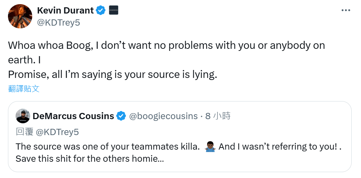Click DeMarcus Cousins' small avatar
The height and width of the screenshot is (178, 361).
point(23,116)
